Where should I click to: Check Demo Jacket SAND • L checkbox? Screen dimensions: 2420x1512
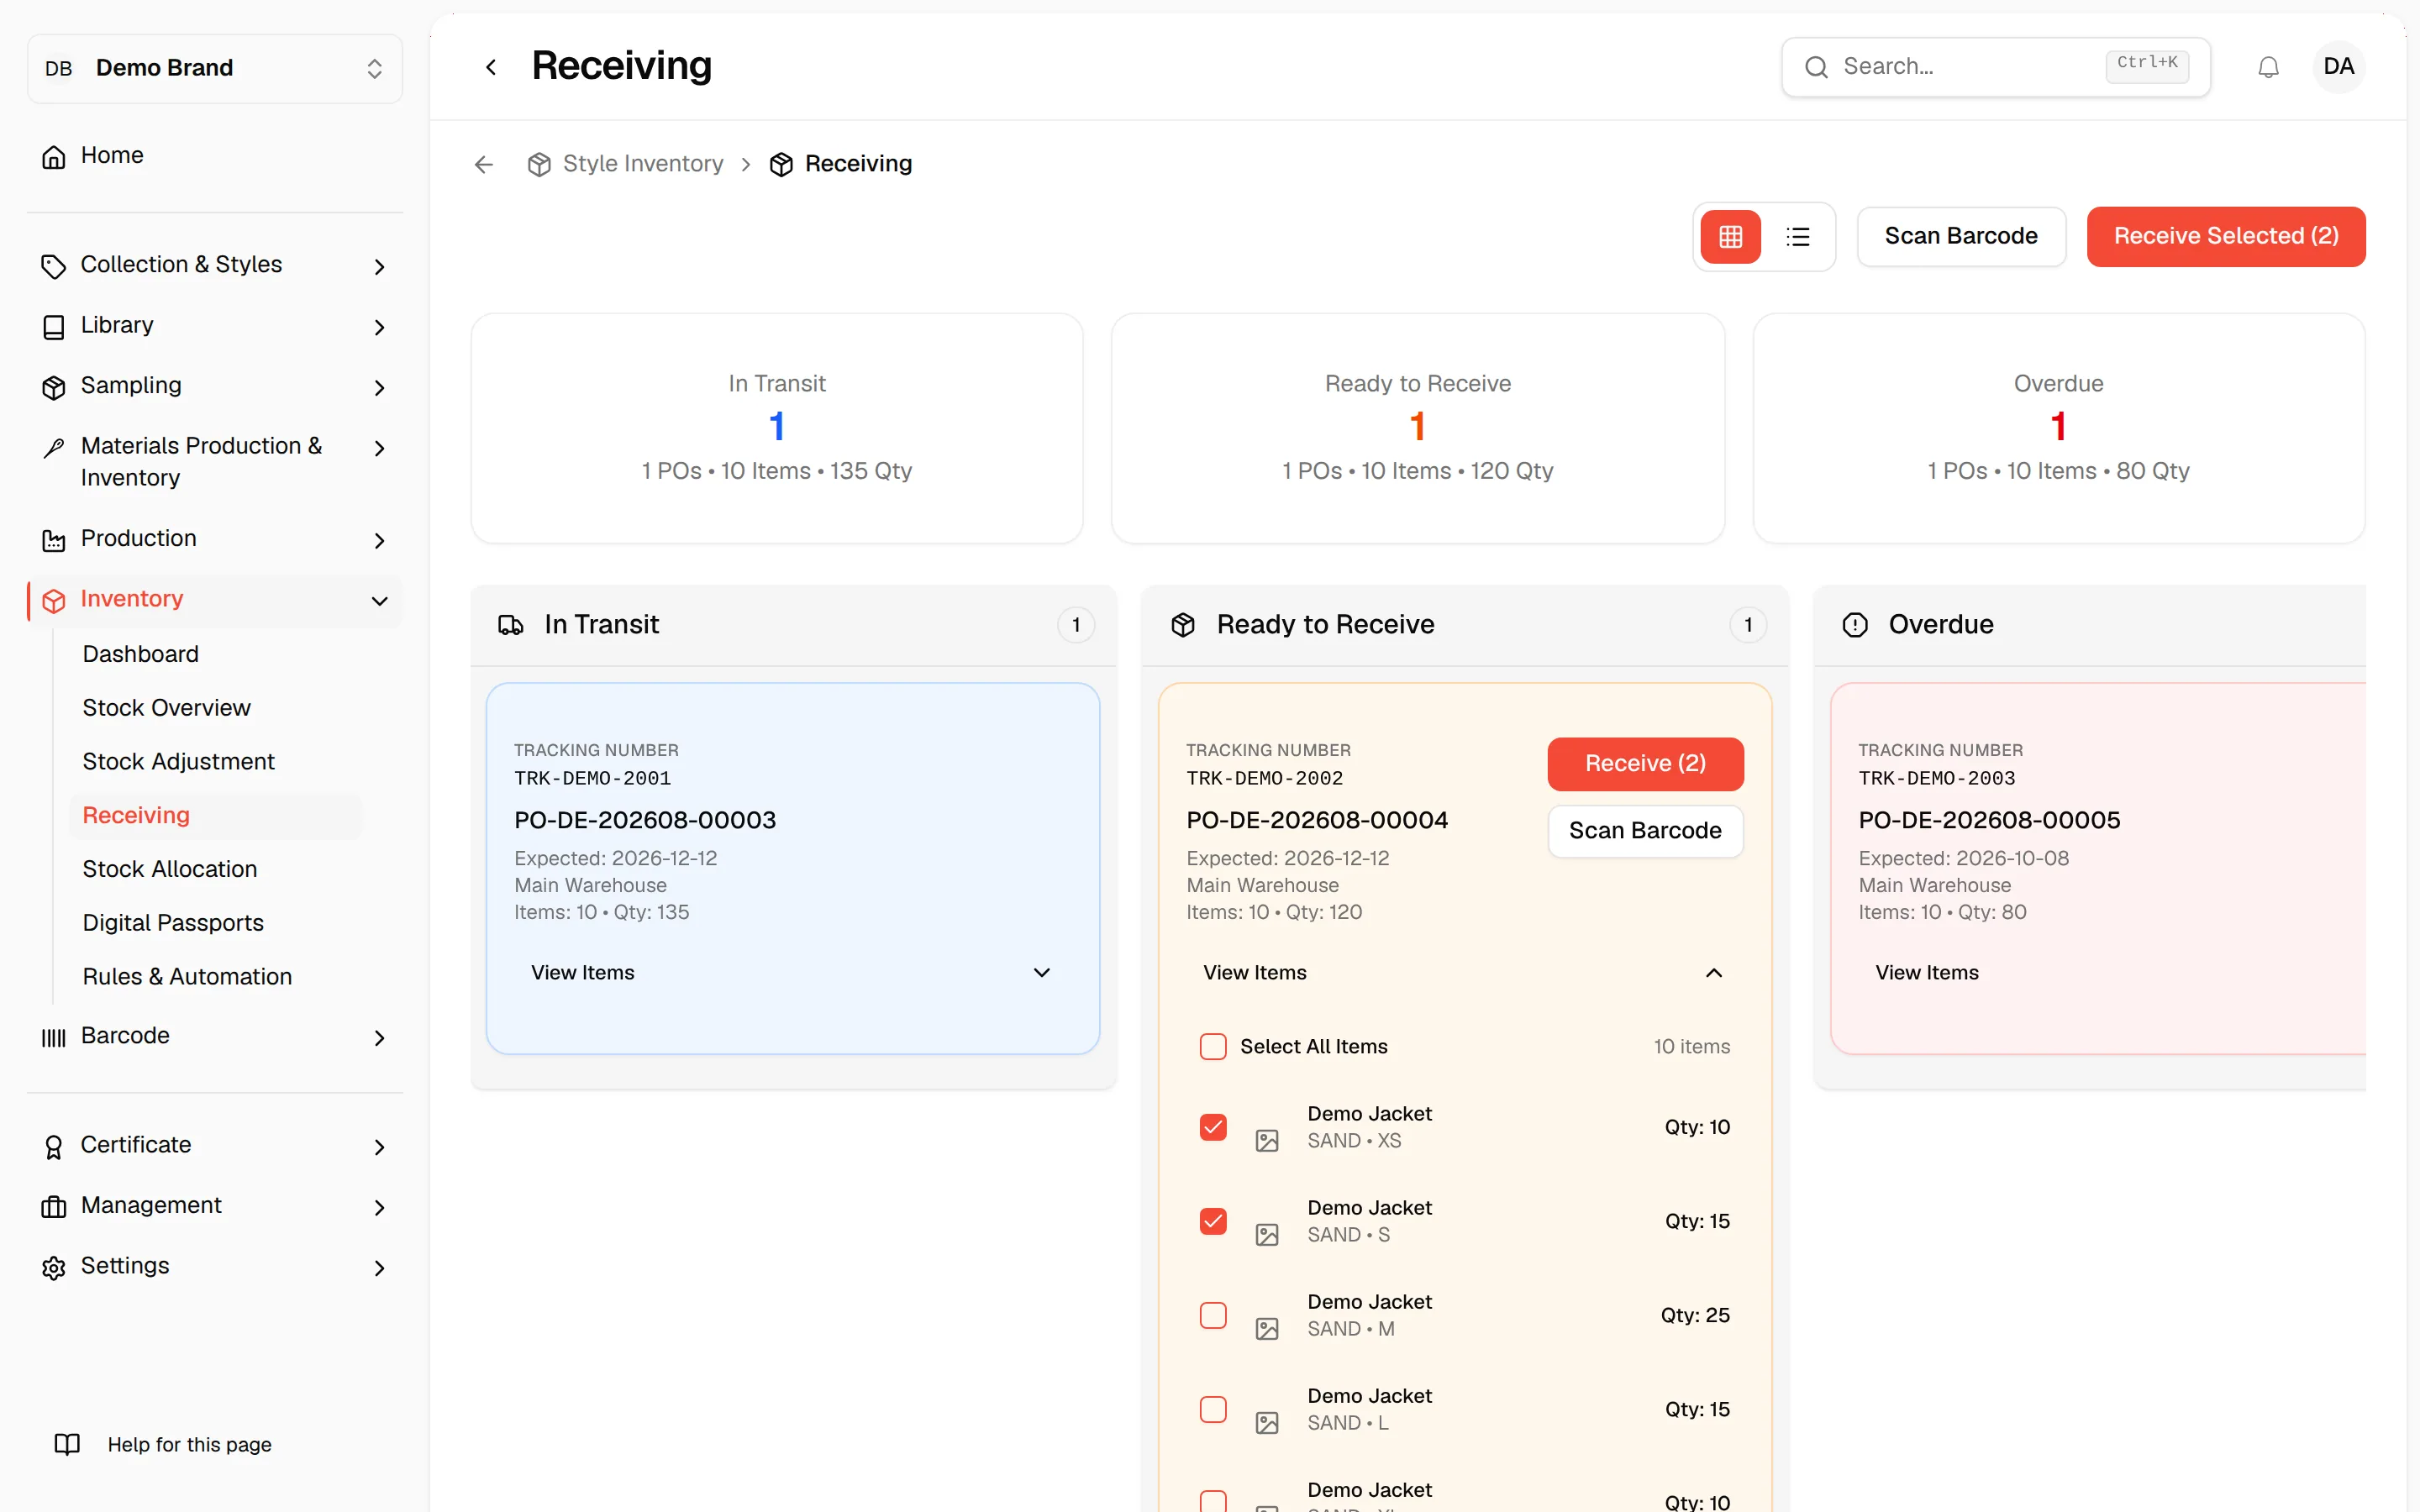click(x=1213, y=1409)
